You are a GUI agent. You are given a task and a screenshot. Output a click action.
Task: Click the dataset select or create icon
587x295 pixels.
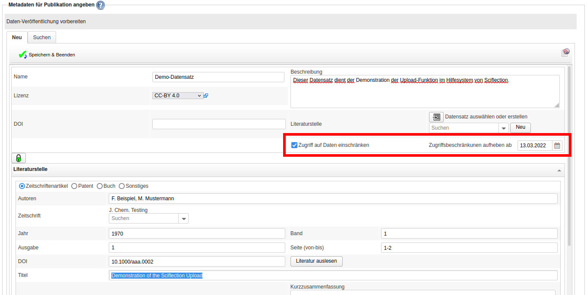tap(436, 117)
